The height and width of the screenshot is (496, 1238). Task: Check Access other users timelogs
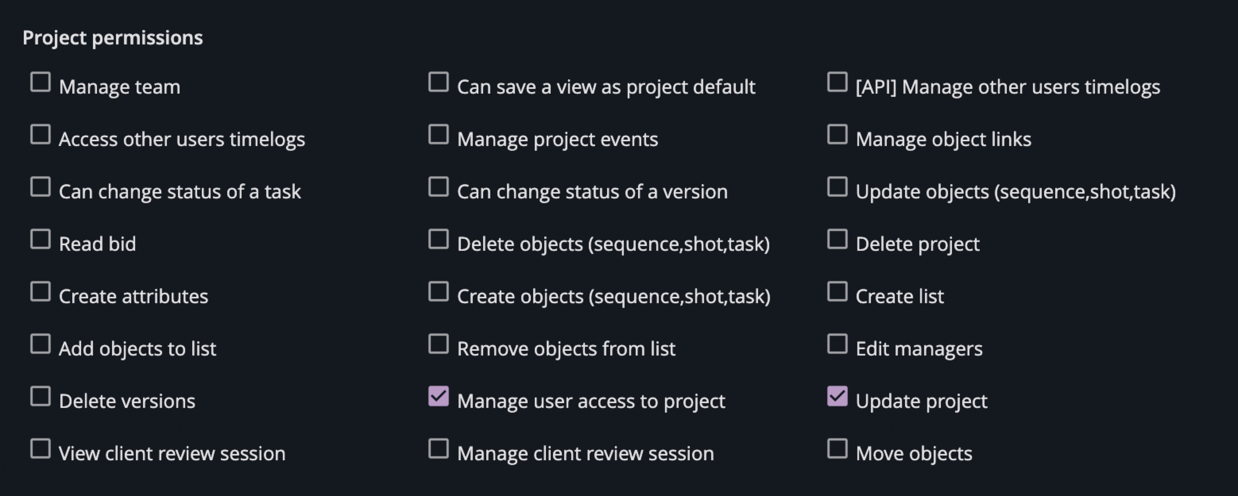point(41,135)
